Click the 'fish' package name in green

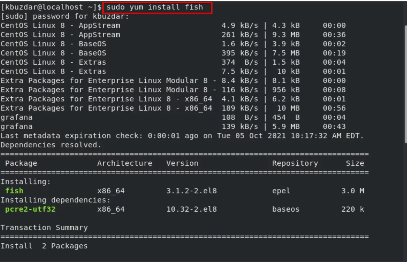tap(14, 191)
